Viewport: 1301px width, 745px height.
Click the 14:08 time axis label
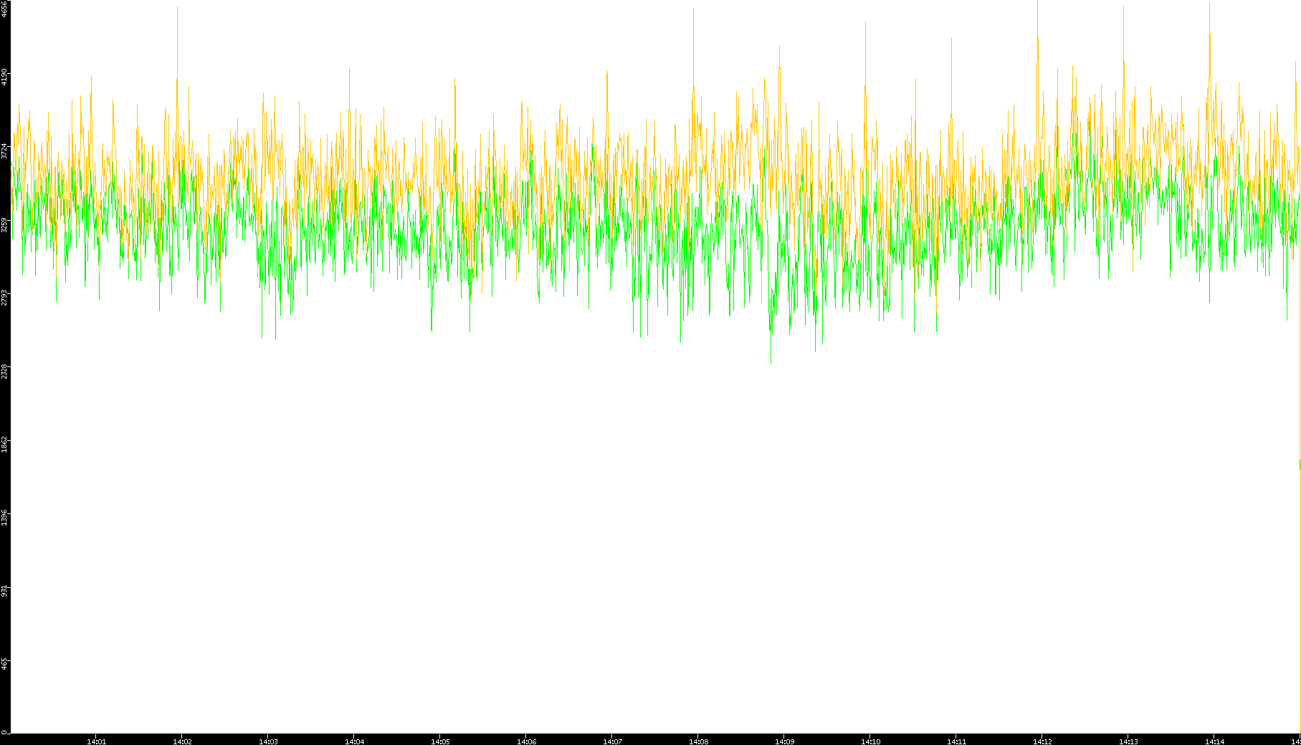pyautogui.click(x=698, y=741)
